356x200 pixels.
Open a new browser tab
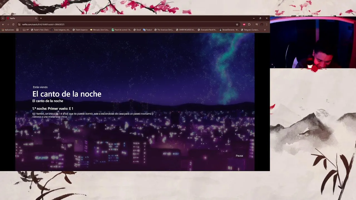tap(41, 18)
